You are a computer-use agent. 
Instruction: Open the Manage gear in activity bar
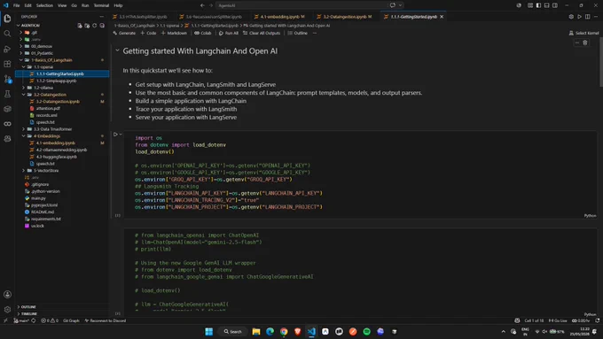[7, 310]
